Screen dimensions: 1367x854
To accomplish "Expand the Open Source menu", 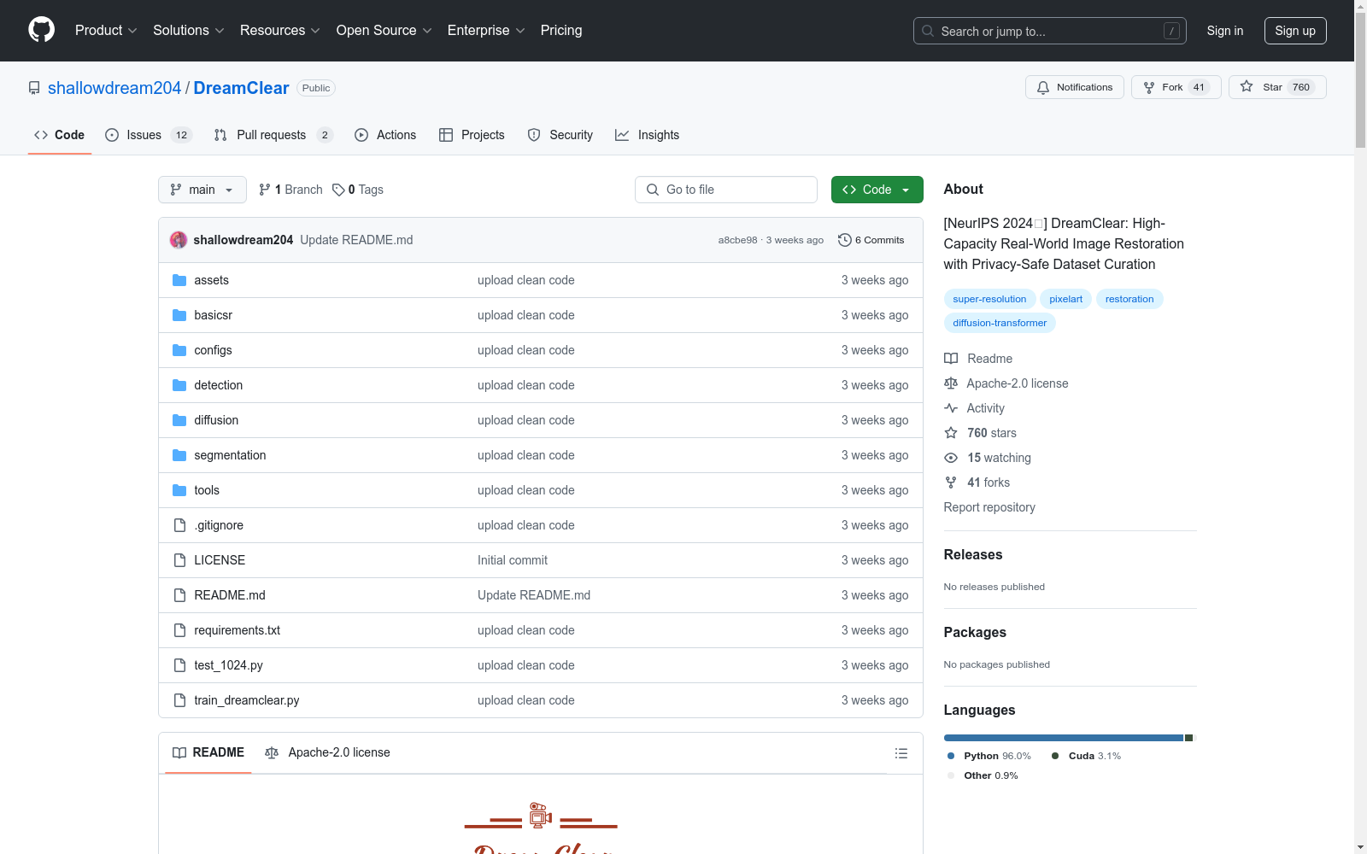I will pyautogui.click(x=384, y=31).
